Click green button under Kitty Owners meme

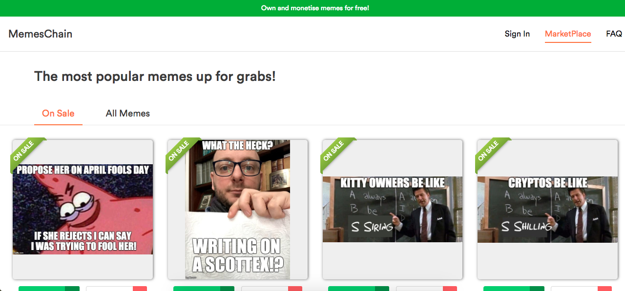[x=358, y=289]
